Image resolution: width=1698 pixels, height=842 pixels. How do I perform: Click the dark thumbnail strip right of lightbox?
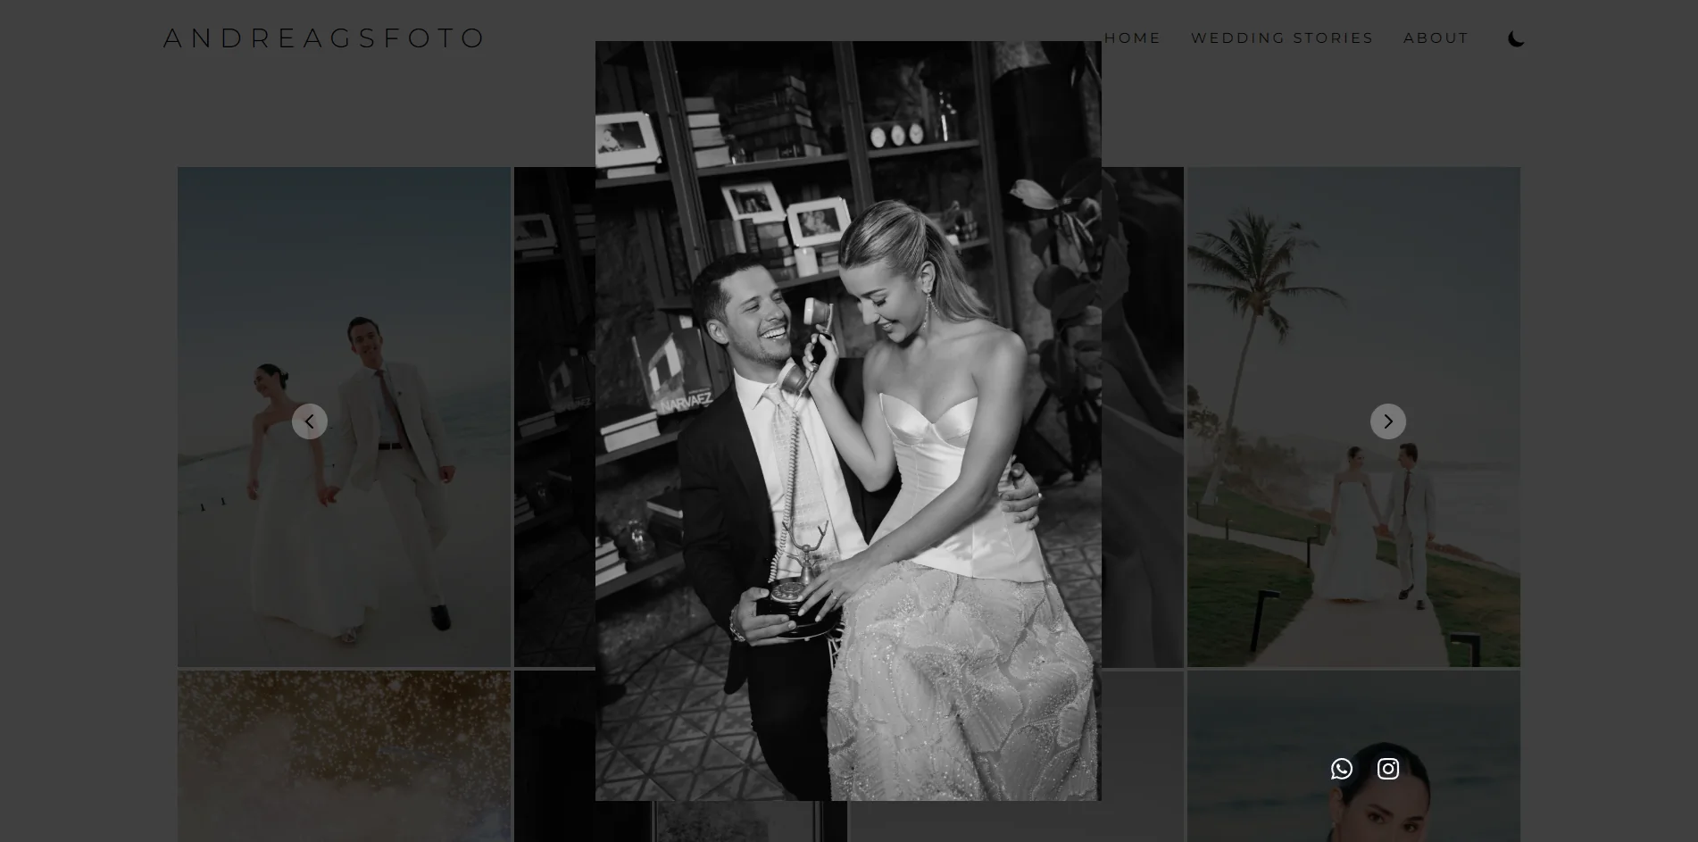pos(1143,417)
